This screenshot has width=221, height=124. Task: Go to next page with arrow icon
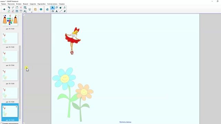coord(4,9)
